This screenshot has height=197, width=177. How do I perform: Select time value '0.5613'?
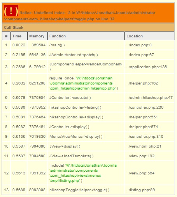pos(19,173)
